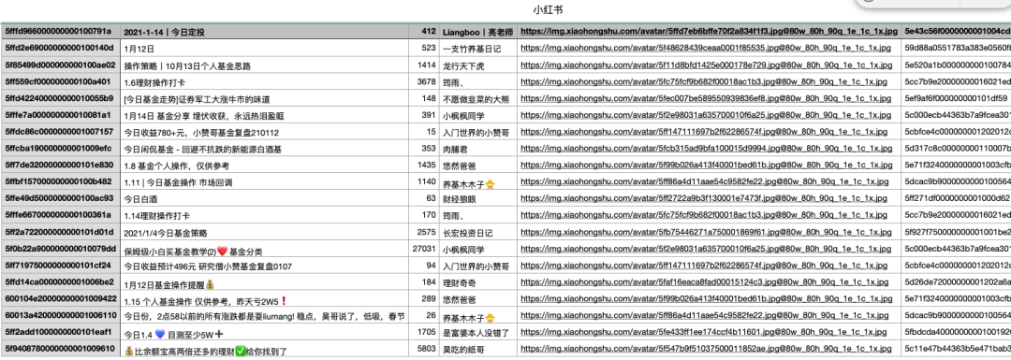Select cell 今日收益预计496元 研究僧小赞基金复盘0107
The height and width of the screenshot is (360, 1011).
click(264, 266)
